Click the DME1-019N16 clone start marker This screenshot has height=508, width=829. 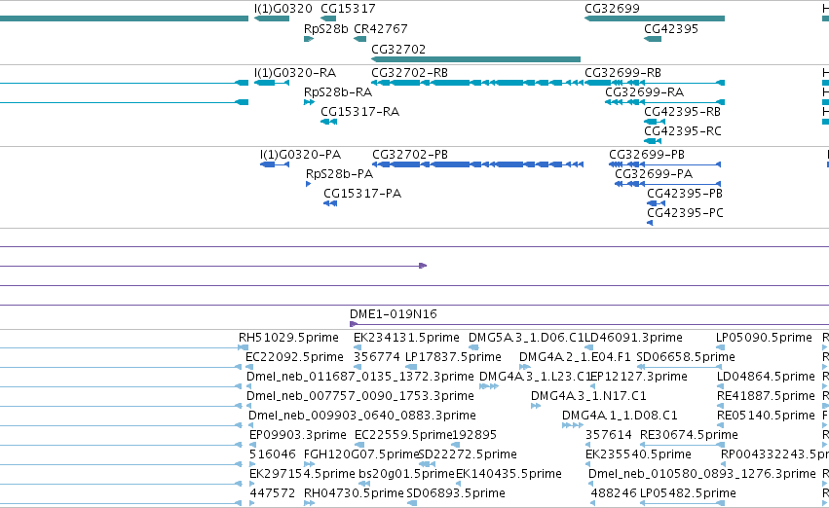coord(354,324)
